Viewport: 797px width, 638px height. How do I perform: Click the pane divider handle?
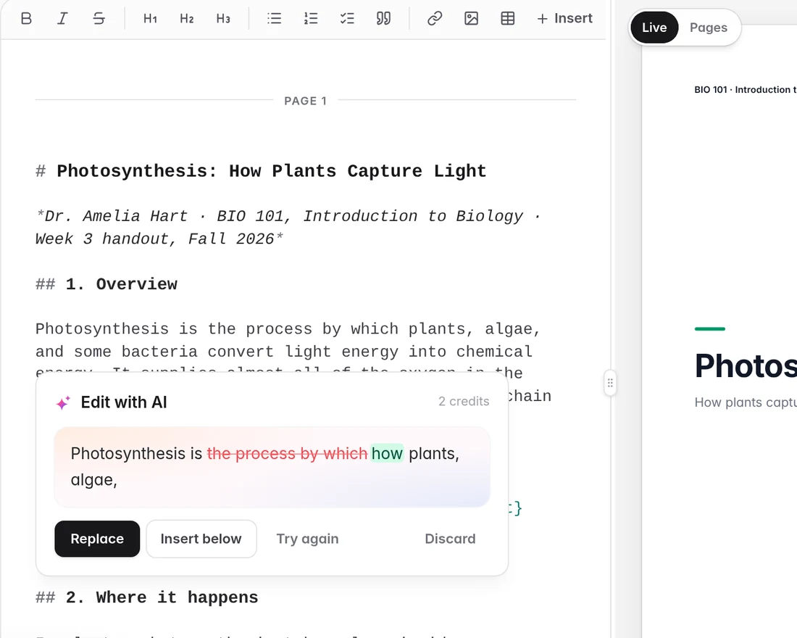[x=610, y=383]
